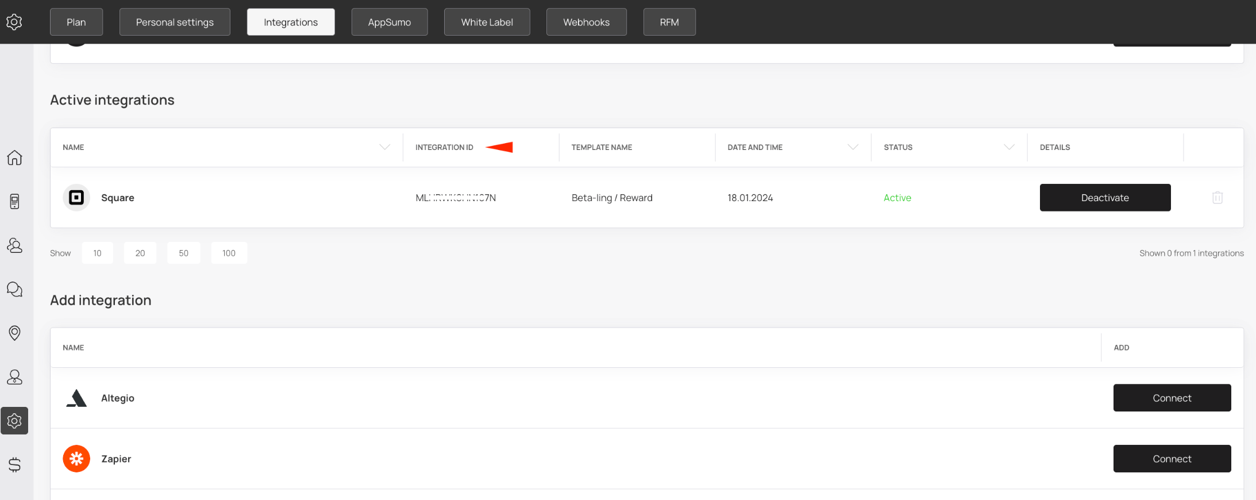Delete Square integration with trash icon
The height and width of the screenshot is (500, 1256).
click(1217, 198)
